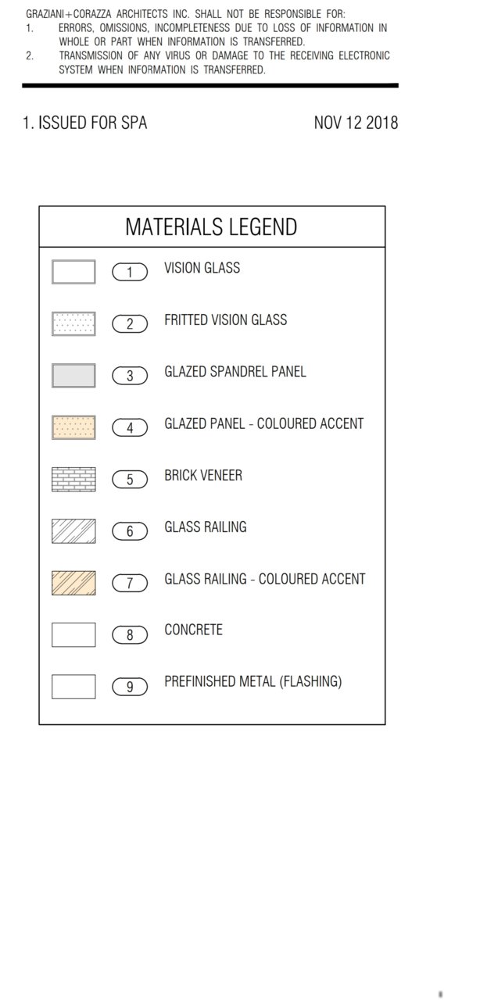Choose the orange Glazed Panel Coloured Accent swatch
Image resolution: width=487 pixels, height=1000 pixels.
73,427
